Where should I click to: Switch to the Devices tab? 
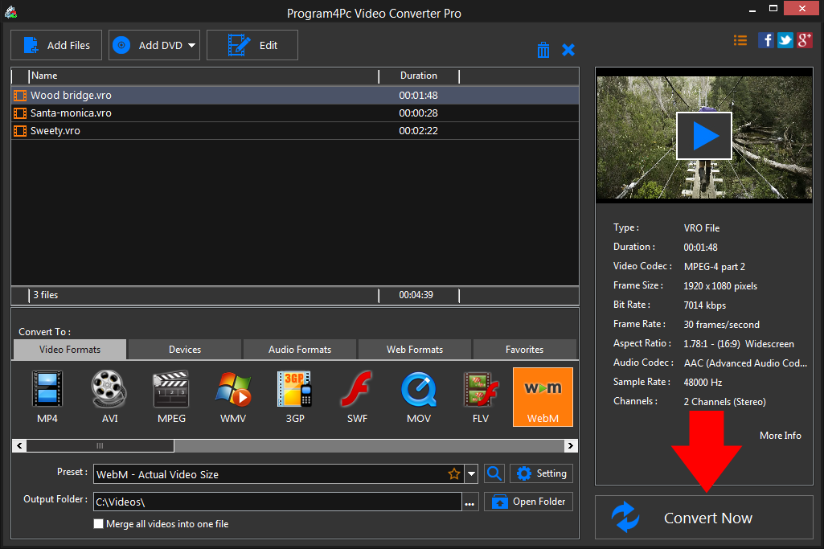[185, 350]
